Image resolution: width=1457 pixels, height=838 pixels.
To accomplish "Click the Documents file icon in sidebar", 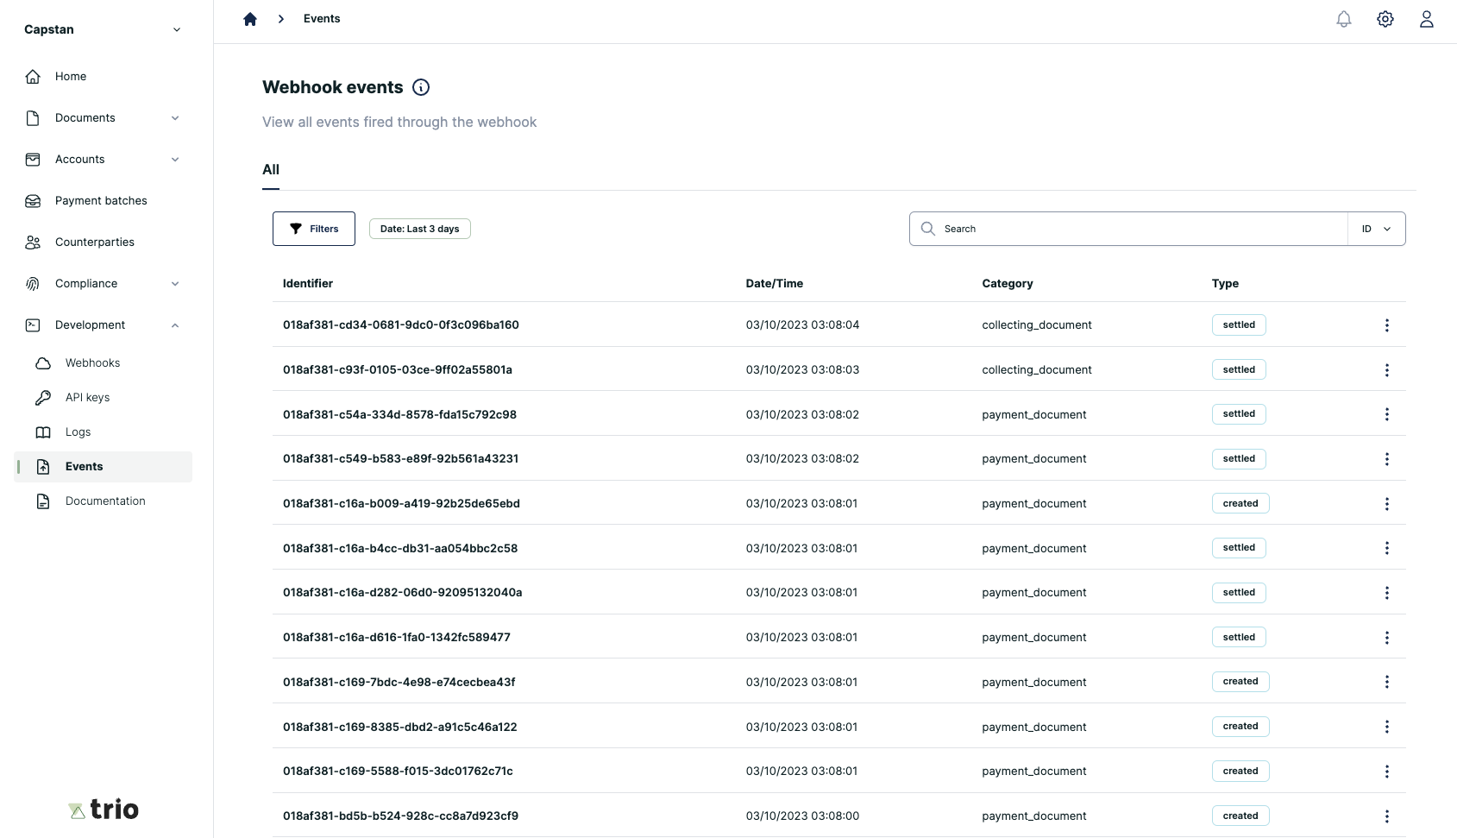I will [33, 118].
